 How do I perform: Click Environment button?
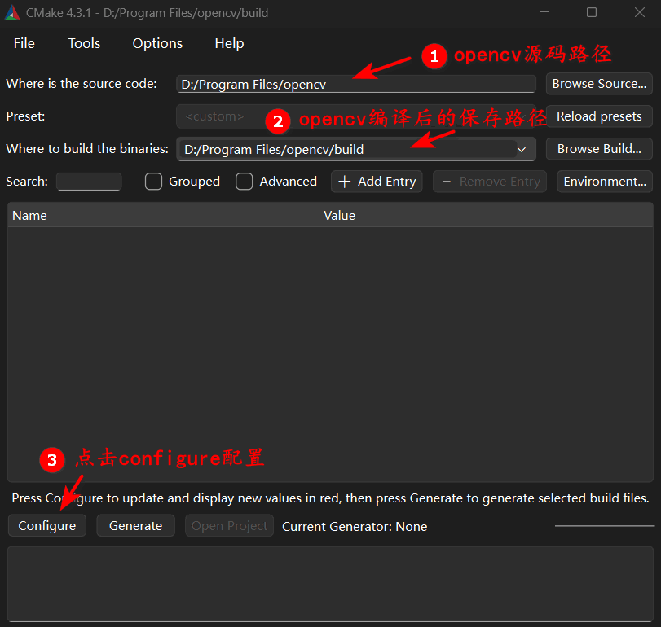tap(605, 182)
